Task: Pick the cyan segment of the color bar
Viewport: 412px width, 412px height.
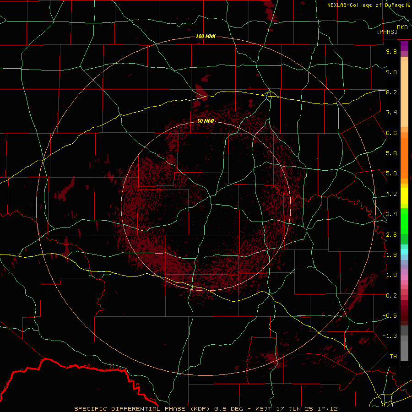Action: (404, 252)
